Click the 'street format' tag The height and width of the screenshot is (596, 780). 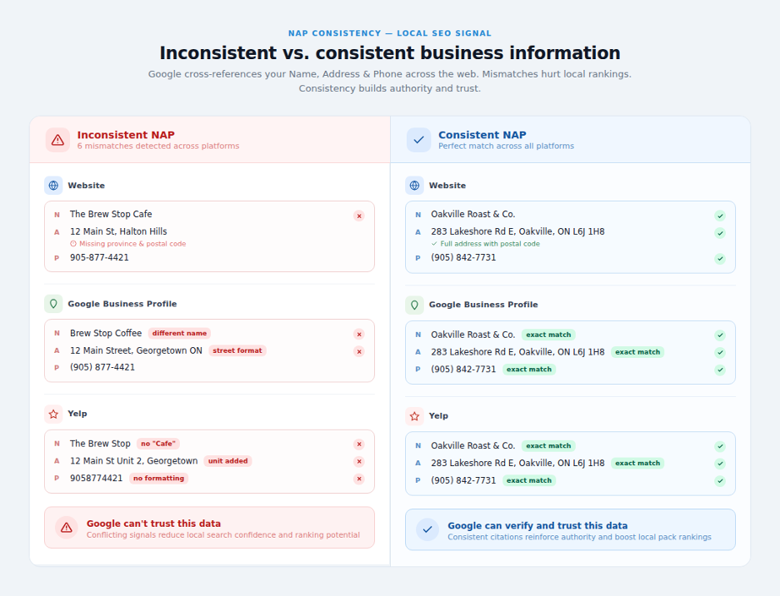click(x=237, y=350)
